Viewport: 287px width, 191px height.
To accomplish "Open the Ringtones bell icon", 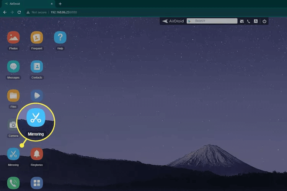I will (37, 154).
